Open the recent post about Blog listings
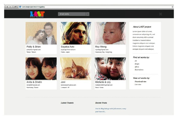Image resolution: width=178 pixels, height=116 pixels. [111, 110]
